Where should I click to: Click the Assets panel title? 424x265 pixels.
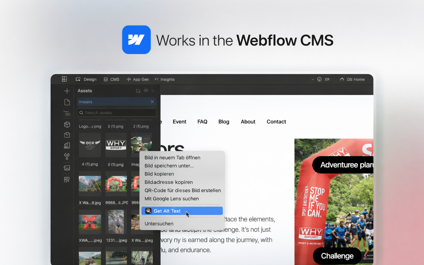tap(85, 91)
